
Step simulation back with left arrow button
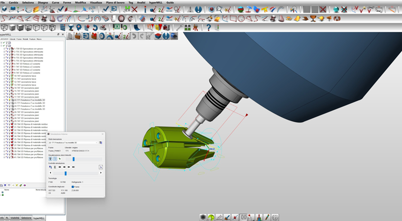click(x=50, y=173)
